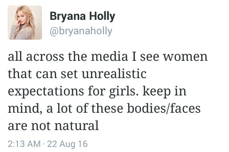Click the word 'not' in last line
This screenshot has height=152, width=229.
(40, 126)
